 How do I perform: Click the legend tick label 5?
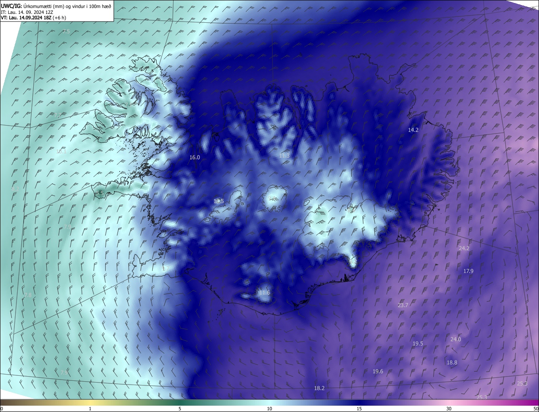click(x=180, y=409)
